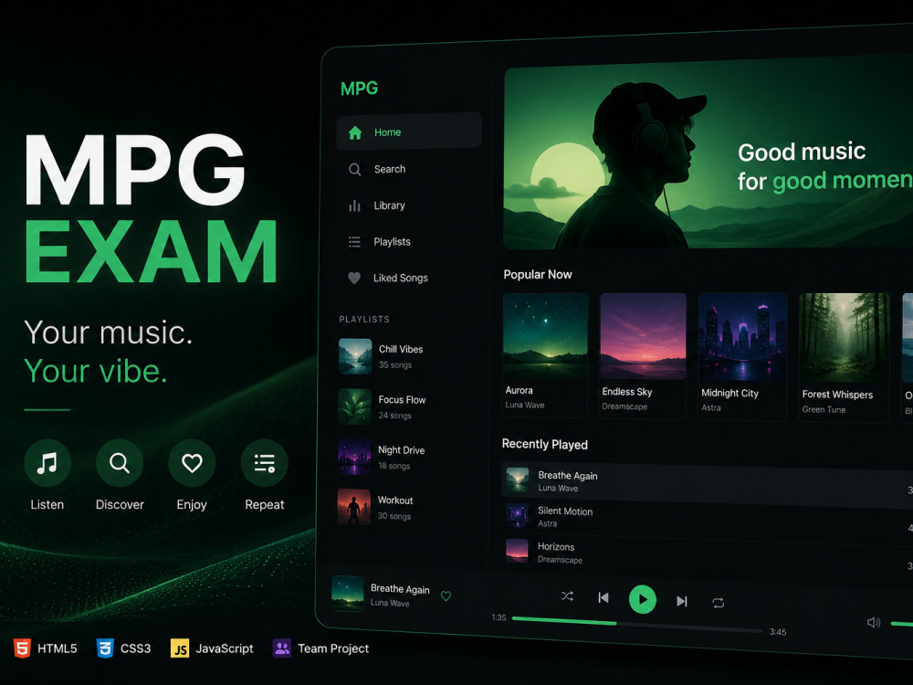Click the MPG logo in sidebar
This screenshot has width=913, height=685.
pyautogui.click(x=359, y=89)
